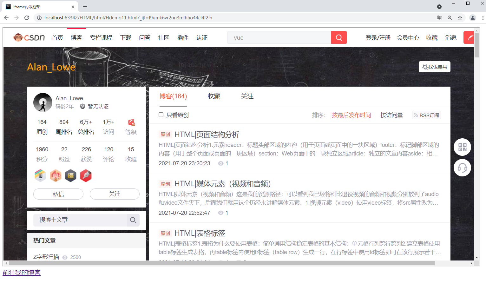The height and width of the screenshot is (290, 486).
Task: Click the 搜博主文章 input field
Action: (80, 220)
